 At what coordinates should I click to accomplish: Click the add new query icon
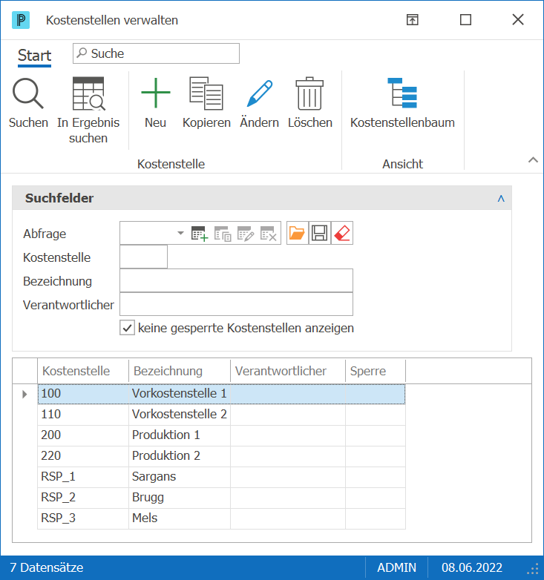(200, 234)
